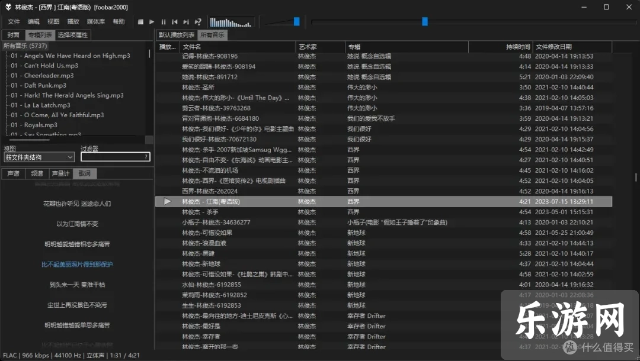Select 01 - Cheerleader.mp3 in the album list
This screenshot has width=640, height=361.
pyautogui.click(x=43, y=75)
